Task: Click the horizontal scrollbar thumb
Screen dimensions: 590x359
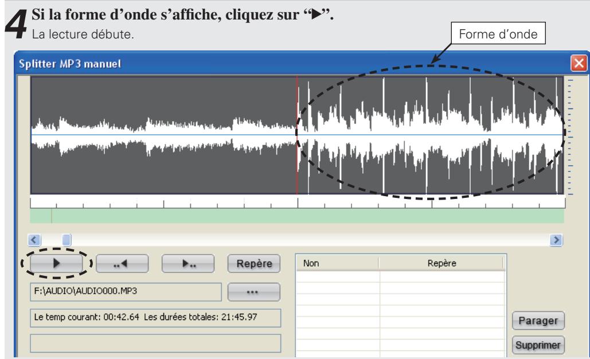Action: point(67,240)
